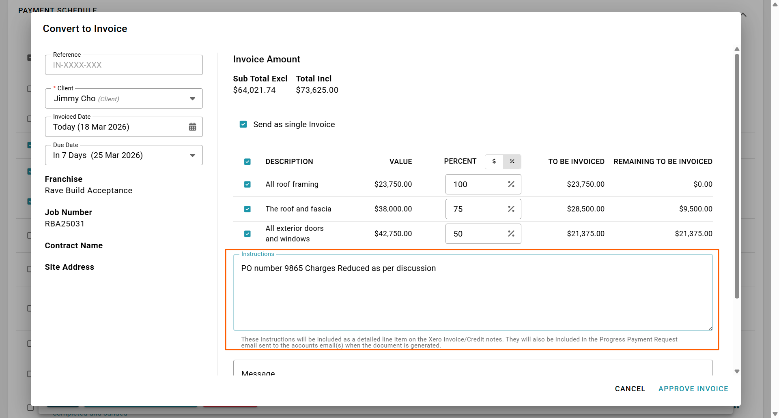Screen dimensions: 779x418
Task: Expand the Client dropdown
Action: point(192,99)
